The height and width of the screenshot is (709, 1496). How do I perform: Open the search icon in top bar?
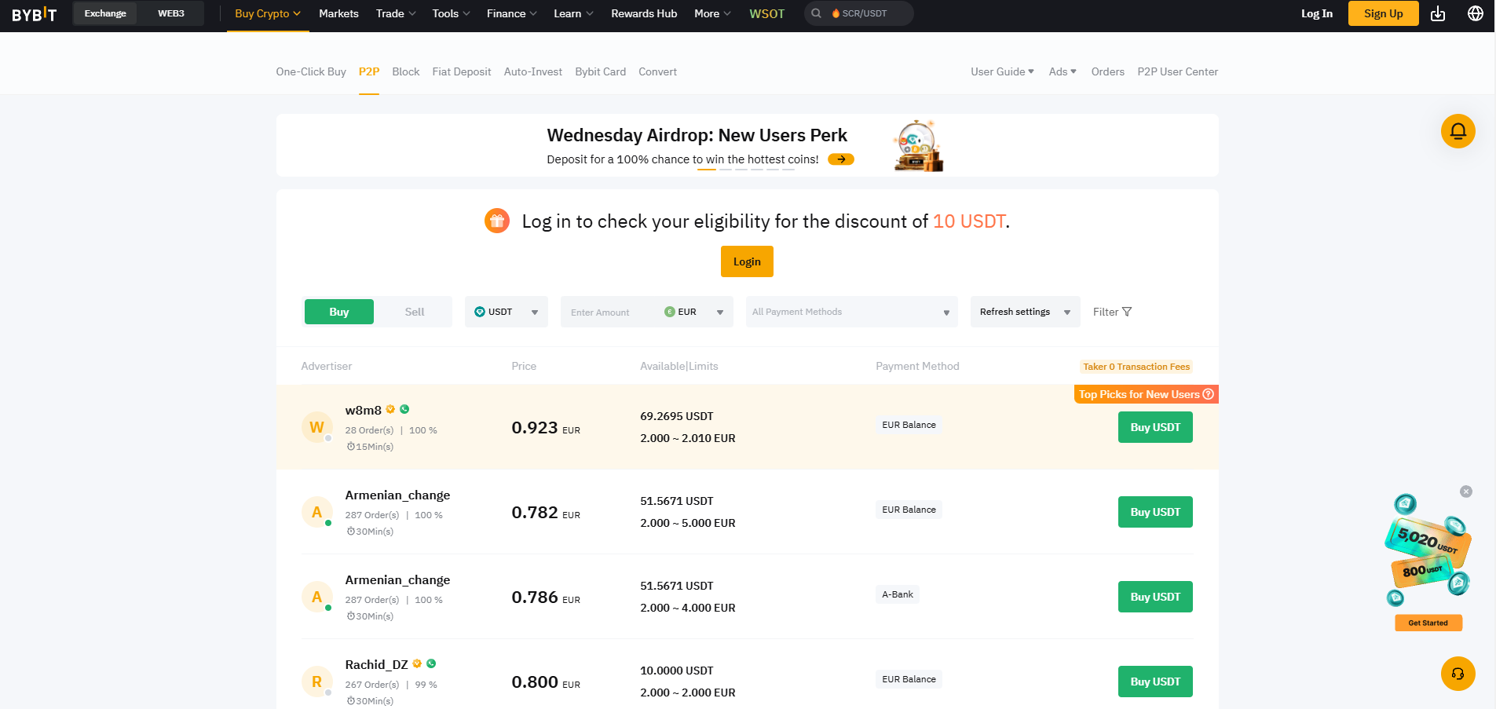pyautogui.click(x=817, y=13)
